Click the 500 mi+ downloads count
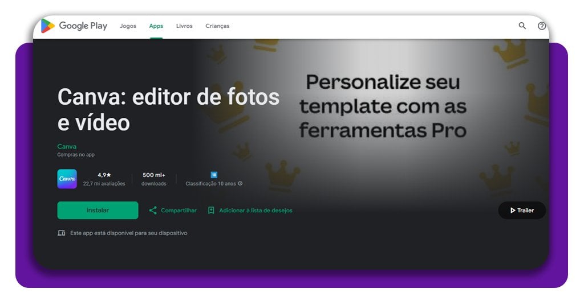This screenshot has width=584, height=305. coord(154,175)
